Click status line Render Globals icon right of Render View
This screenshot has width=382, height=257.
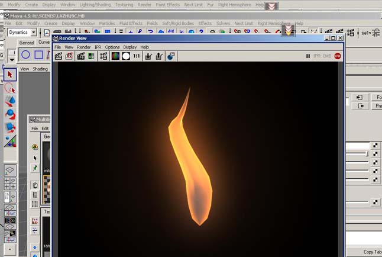coord(351,33)
